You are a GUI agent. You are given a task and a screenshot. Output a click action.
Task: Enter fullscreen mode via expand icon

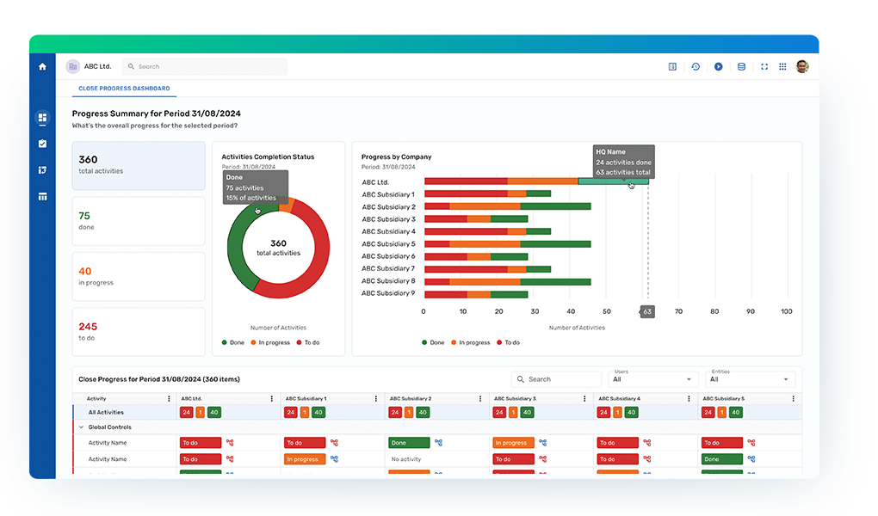pyautogui.click(x=764, y=66)
